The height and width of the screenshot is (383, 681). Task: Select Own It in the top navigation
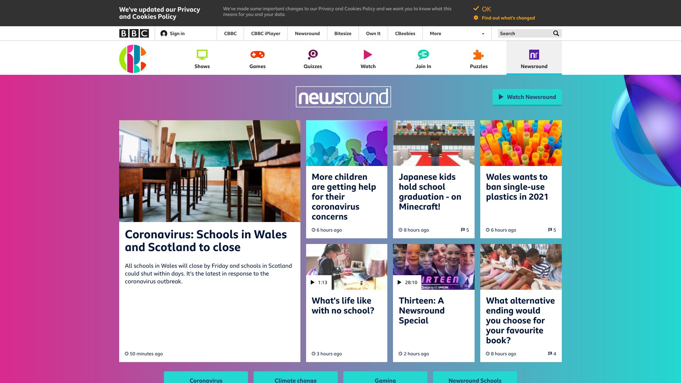pyautogui.click(x=373, y=33)
